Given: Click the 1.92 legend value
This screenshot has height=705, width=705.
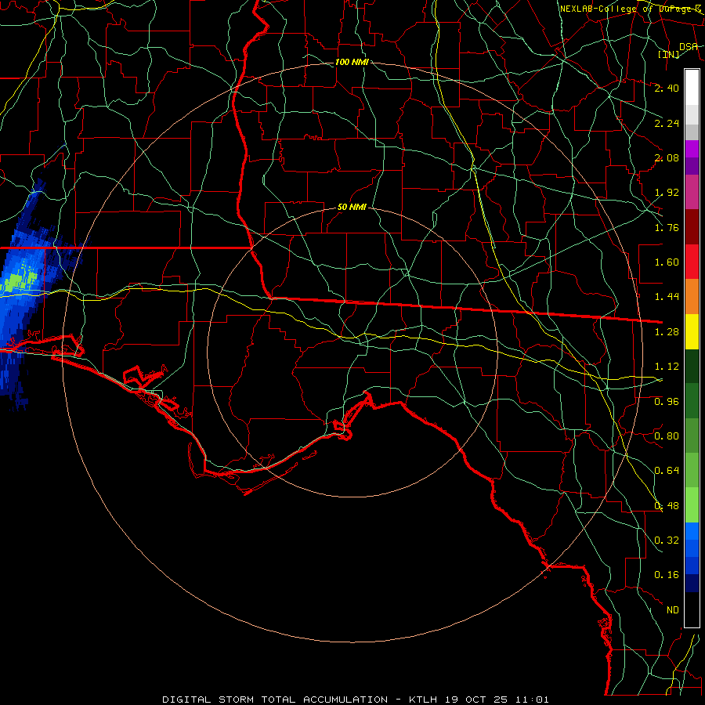Looking at the screenshot, I should pos(667,193).
